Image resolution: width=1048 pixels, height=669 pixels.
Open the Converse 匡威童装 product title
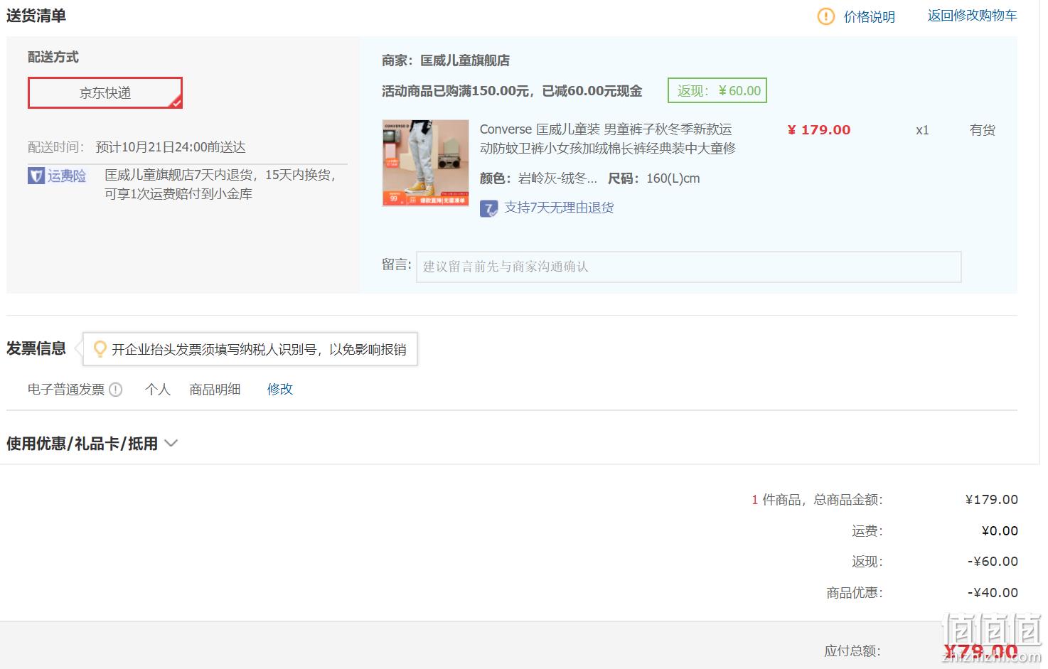click(607, 139)
